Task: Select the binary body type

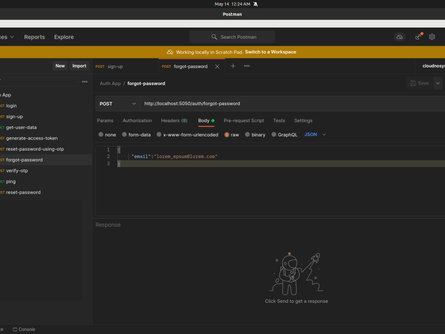Action: click(x=255, y=134)
